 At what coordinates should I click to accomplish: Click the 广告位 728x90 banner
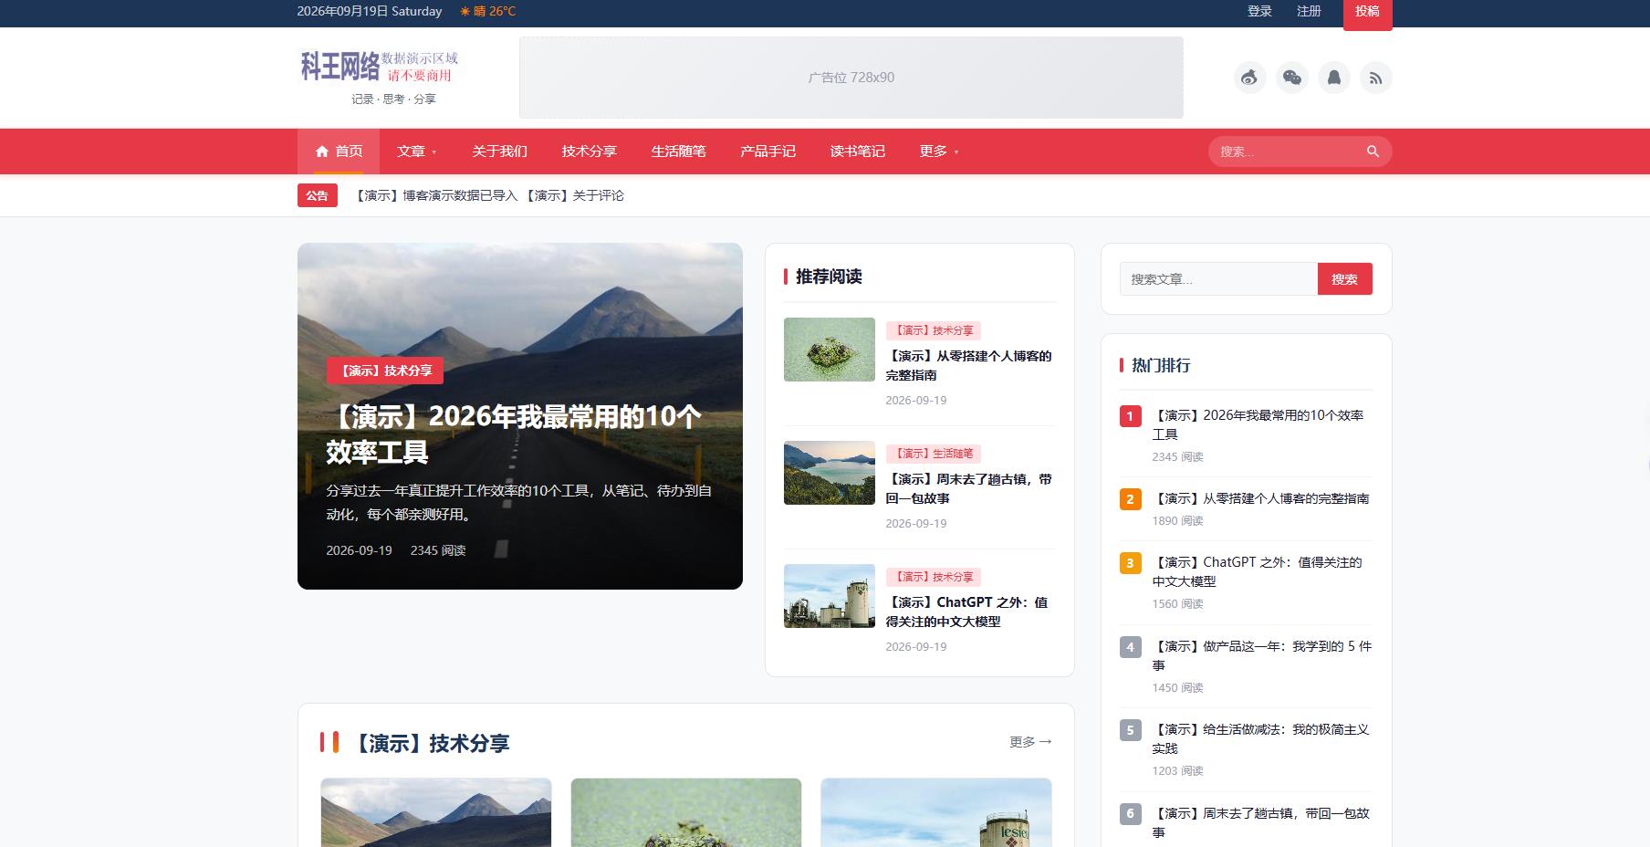tap(851, 78)
